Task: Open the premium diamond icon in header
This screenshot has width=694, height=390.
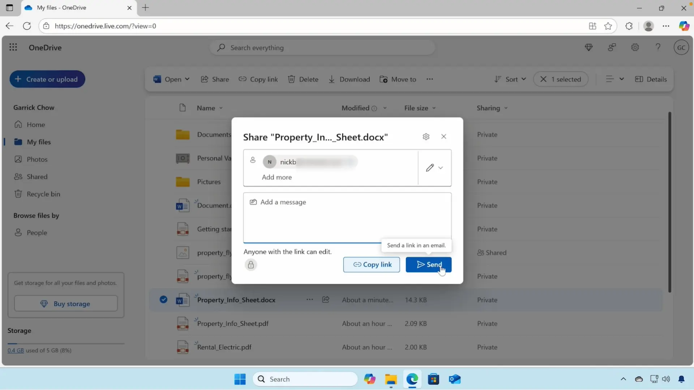Action: coord(589,48)
